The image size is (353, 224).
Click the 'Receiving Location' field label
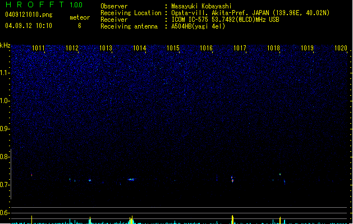[x=131, y=13]
